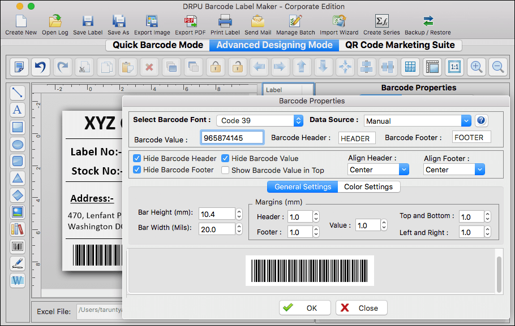The width and height of the screenshot is (515, 326).
Task: Click the zoom in magnifier
Action: 477,67
